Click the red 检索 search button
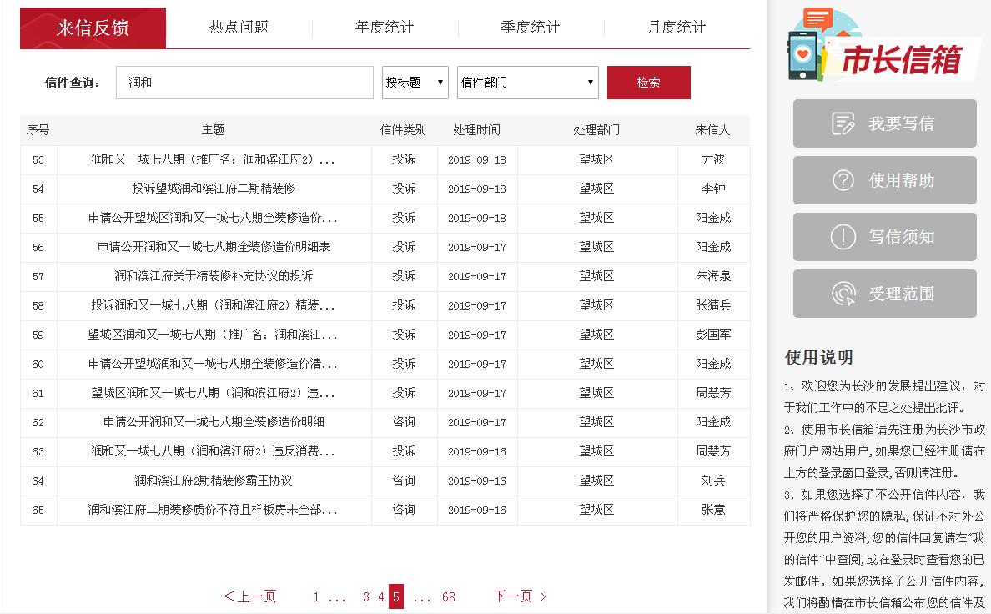Viewport: 991px width, 614px height. point(649,82)
